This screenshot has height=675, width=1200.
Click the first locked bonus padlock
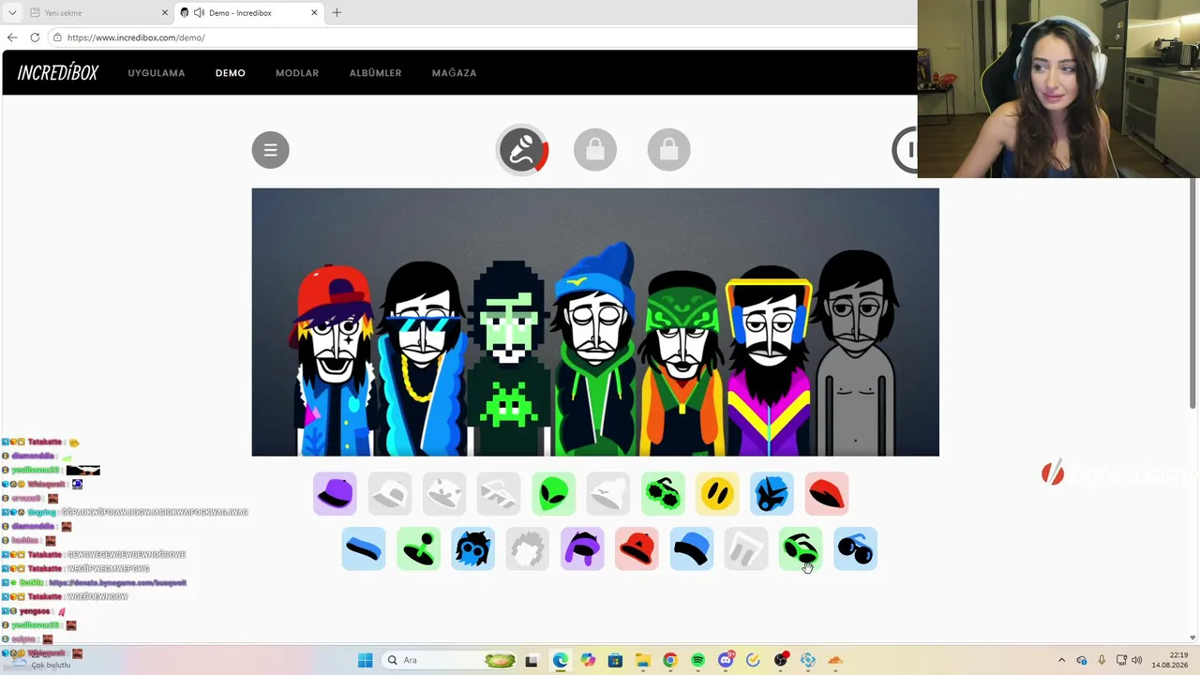pos(595,150)
